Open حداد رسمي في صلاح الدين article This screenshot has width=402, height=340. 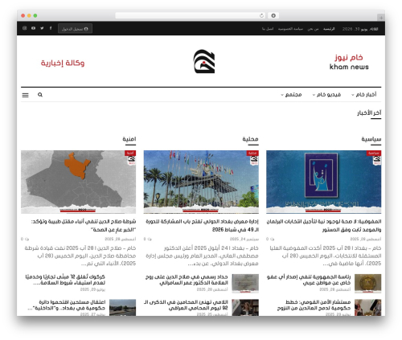coord(187,280)
